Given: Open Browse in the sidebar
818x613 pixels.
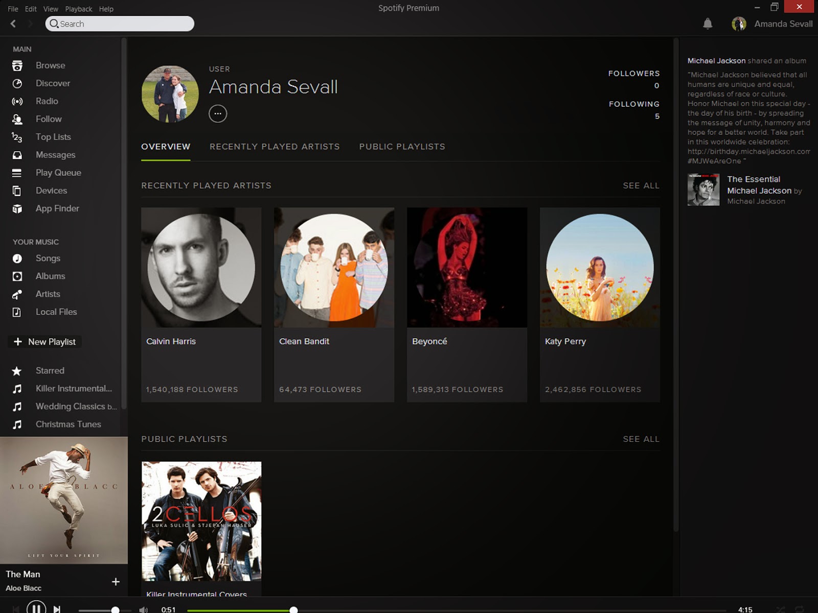Looking at the screenshot, I should [50, 65].
